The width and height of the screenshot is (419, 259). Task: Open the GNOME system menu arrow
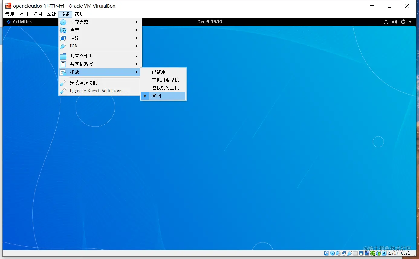click(410, 22)
